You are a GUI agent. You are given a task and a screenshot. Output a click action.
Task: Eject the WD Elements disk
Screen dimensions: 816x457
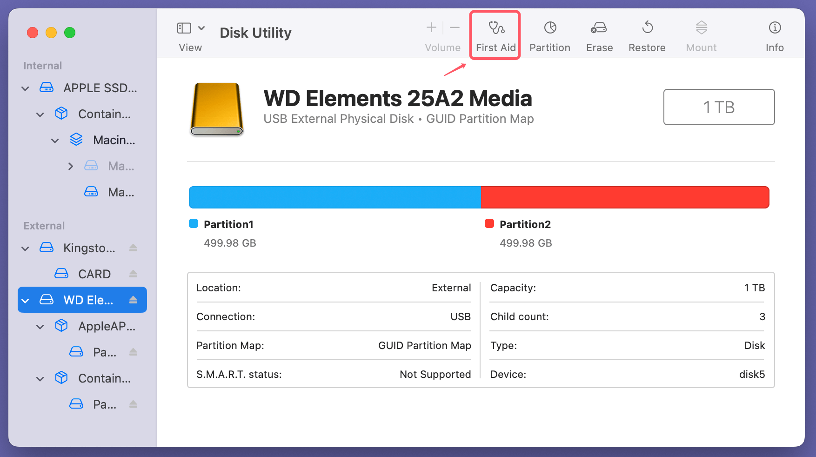pos(134,300)
